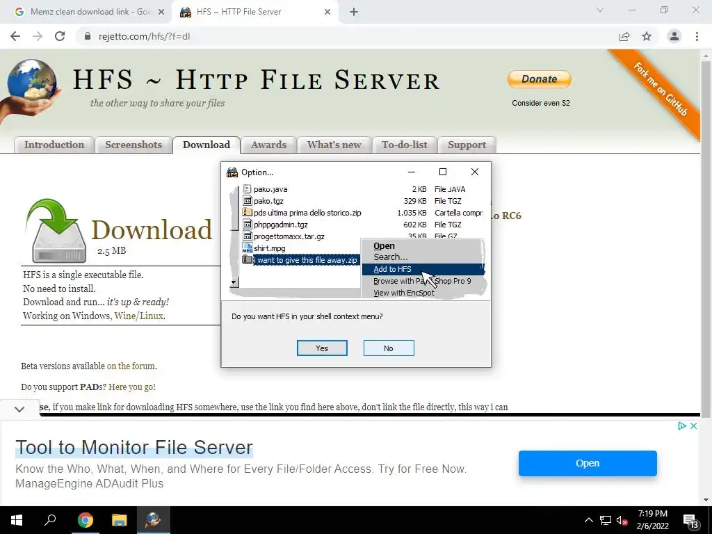Screen dimensions: 712x534
Task: Open the Awards tab
Action: [x=268, y=145]
